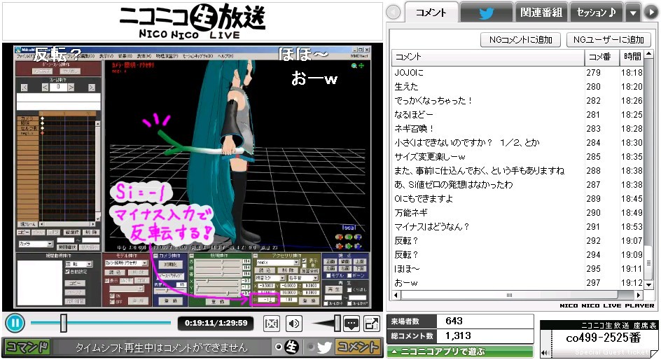The width and height of the screenshot is (661, 360).
Task: Adjust the player volume slider handle
Action: click(338, 324)
